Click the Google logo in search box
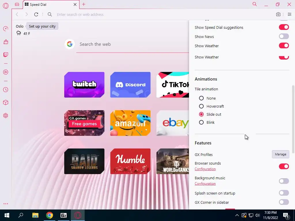 click(x=70, y=44)
